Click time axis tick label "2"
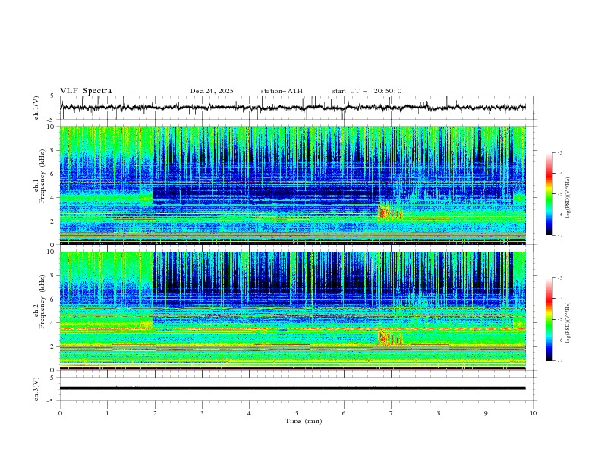This screenshot has width=601, height=464. click(155, 413)
